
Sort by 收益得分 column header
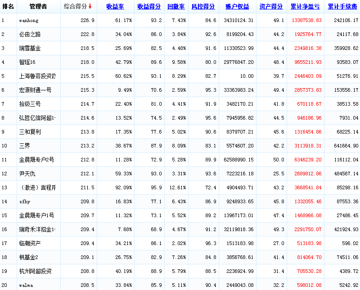(149, 7)
